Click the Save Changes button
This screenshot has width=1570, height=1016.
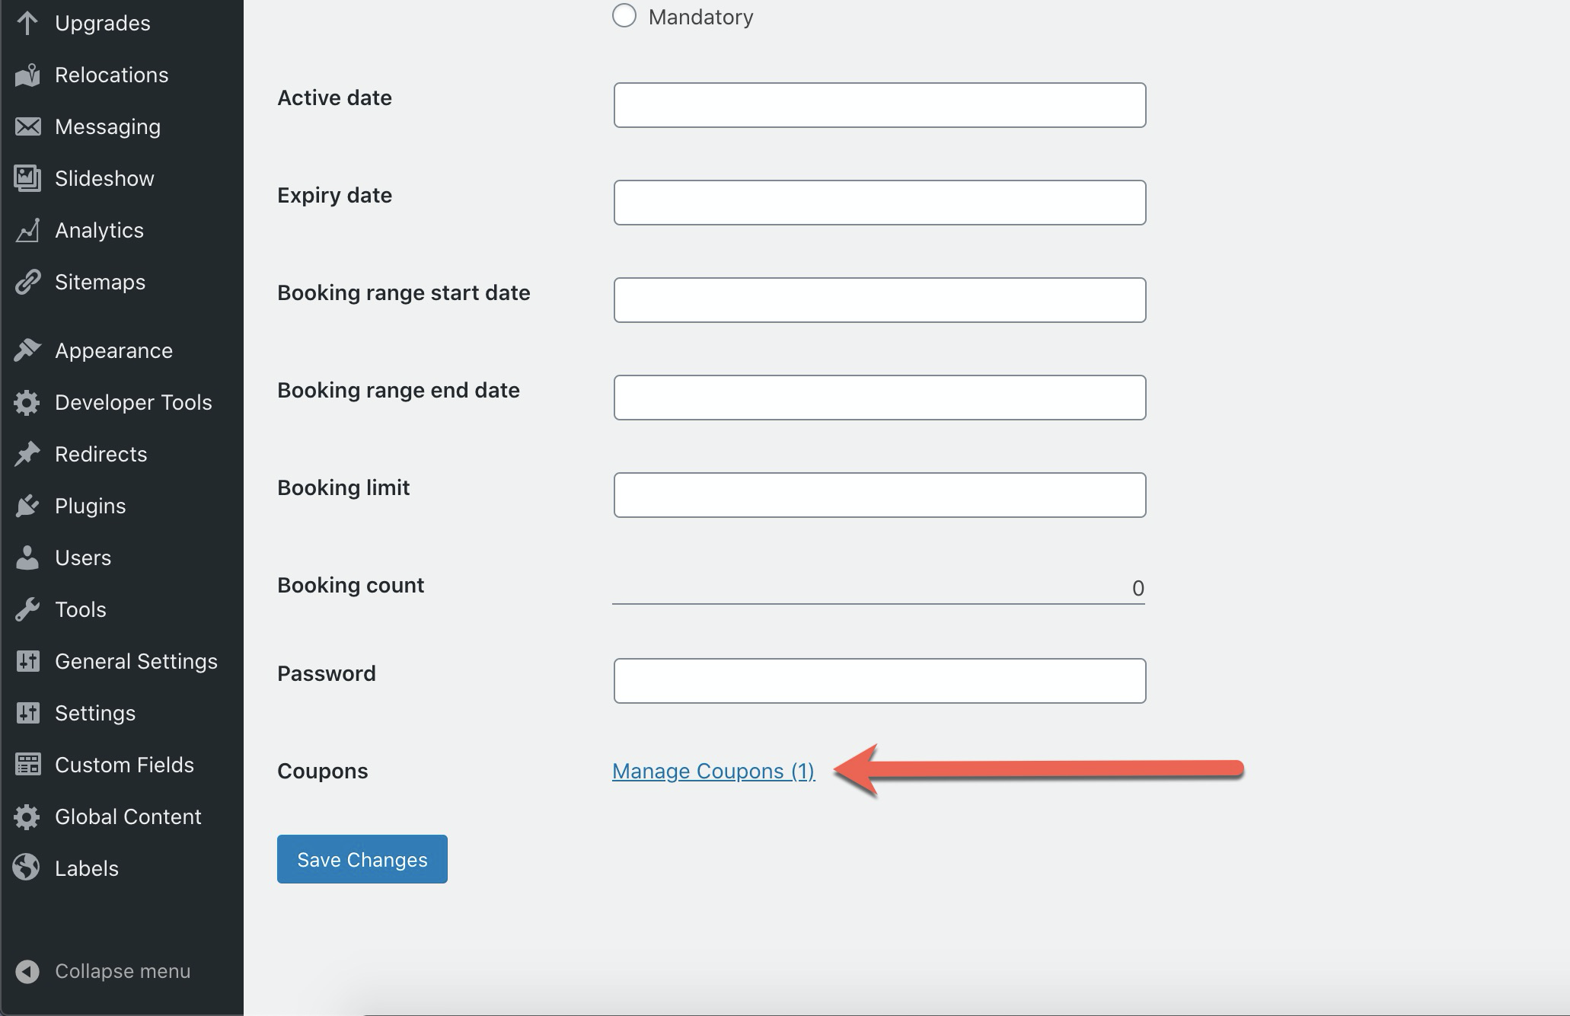[x=362, y=859]
